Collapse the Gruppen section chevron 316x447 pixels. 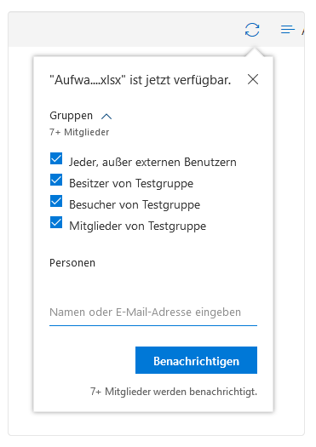(x=106, y=117)
